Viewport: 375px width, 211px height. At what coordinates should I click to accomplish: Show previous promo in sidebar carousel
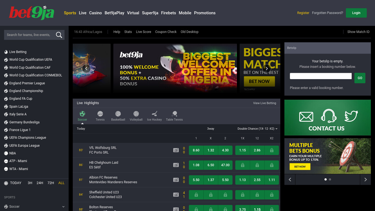[290, 180]
